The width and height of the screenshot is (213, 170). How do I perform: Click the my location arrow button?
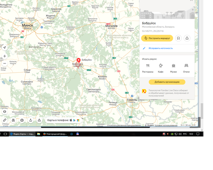point(5,47)
